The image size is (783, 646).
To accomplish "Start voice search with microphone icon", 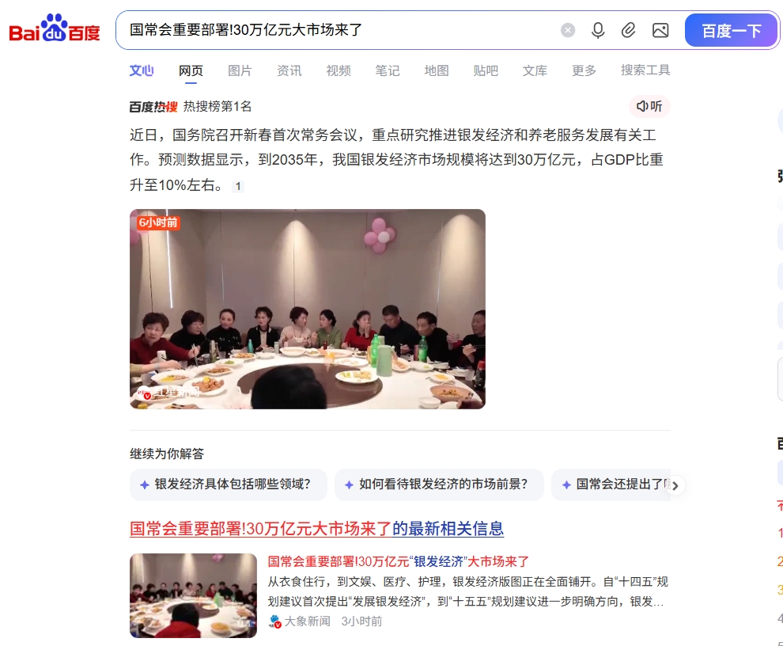I will coord(598,31).
